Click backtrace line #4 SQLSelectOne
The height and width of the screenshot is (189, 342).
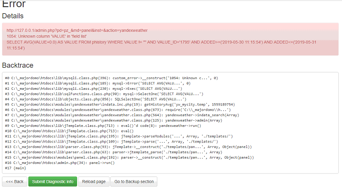tap(96, 99)
